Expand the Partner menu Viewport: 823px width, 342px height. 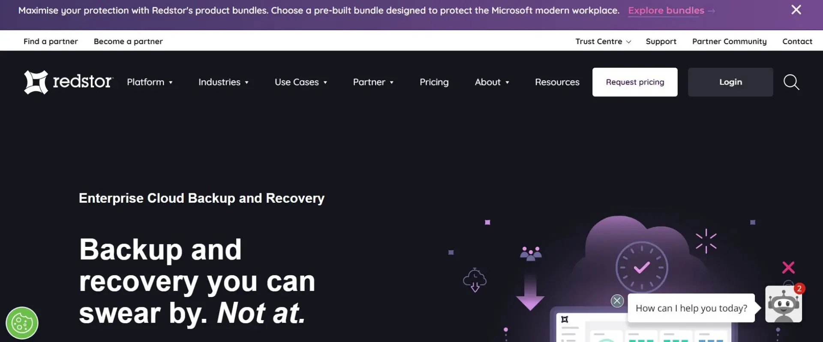[373, 82]
